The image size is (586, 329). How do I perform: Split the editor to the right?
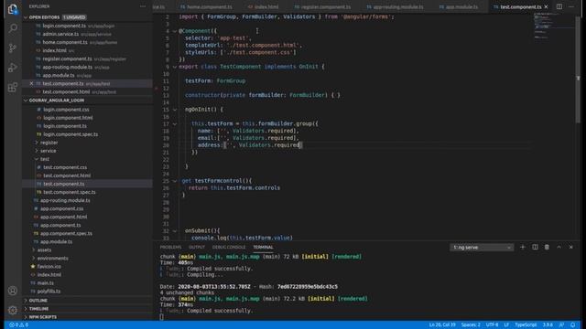(559, 6)
